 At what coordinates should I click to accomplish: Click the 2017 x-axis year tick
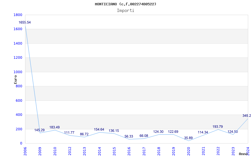(x=144, y=151)
